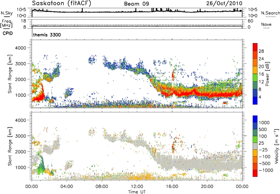Select the '16:00' time tick label
The width and height of the screenshot is (280, 194).
[x=172, y=187]
